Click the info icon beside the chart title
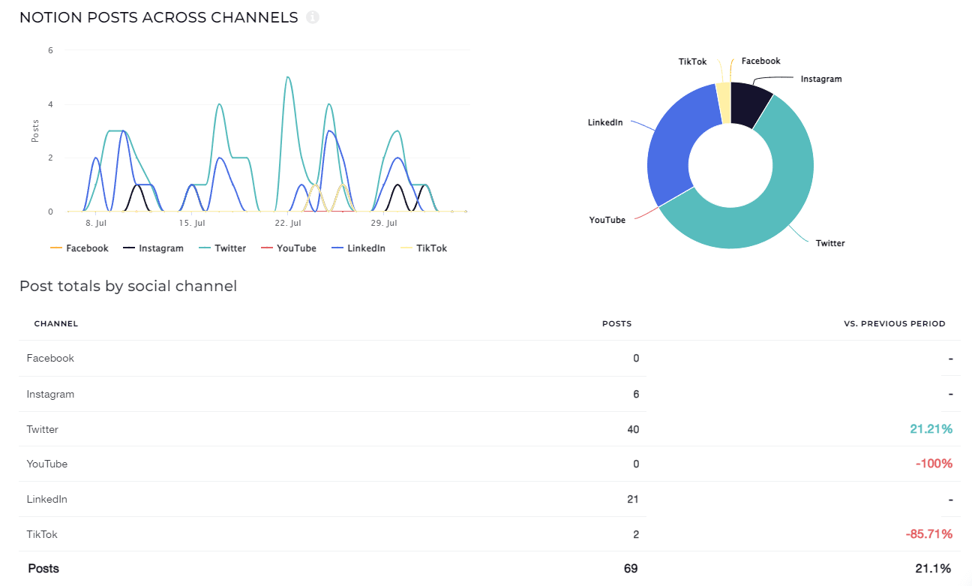 click(x=313, y=17)
